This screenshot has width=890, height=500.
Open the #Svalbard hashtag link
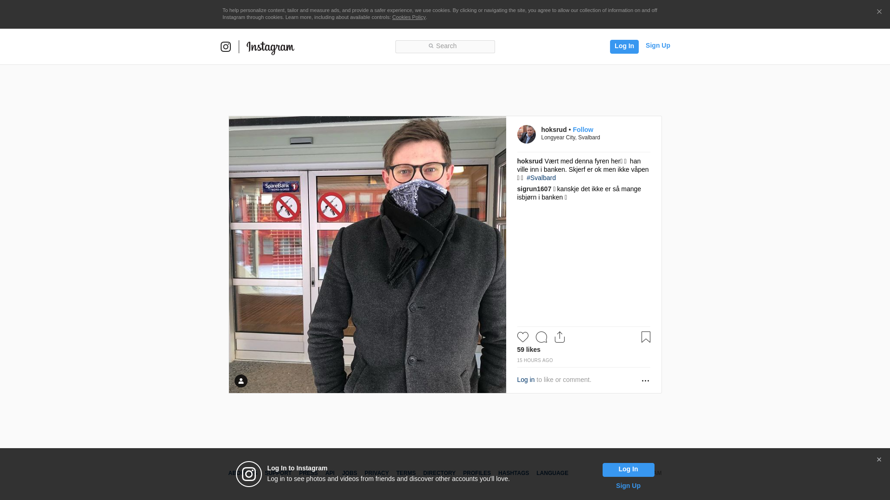[541, 178]
